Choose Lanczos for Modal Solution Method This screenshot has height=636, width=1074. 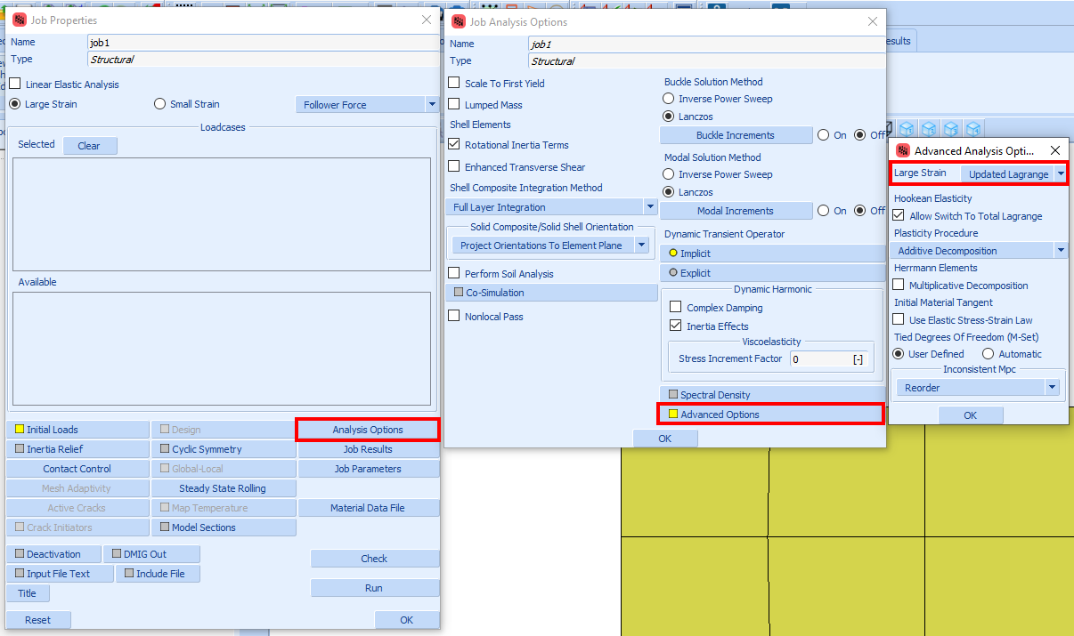pos(669,192)
